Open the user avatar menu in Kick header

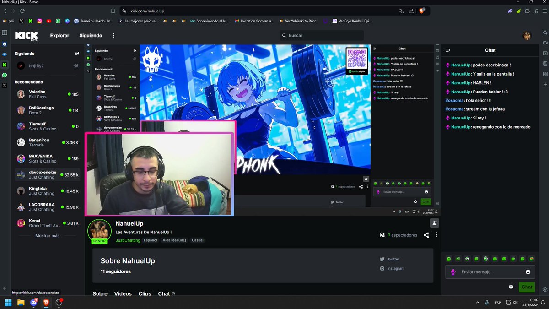coord(527,36)
